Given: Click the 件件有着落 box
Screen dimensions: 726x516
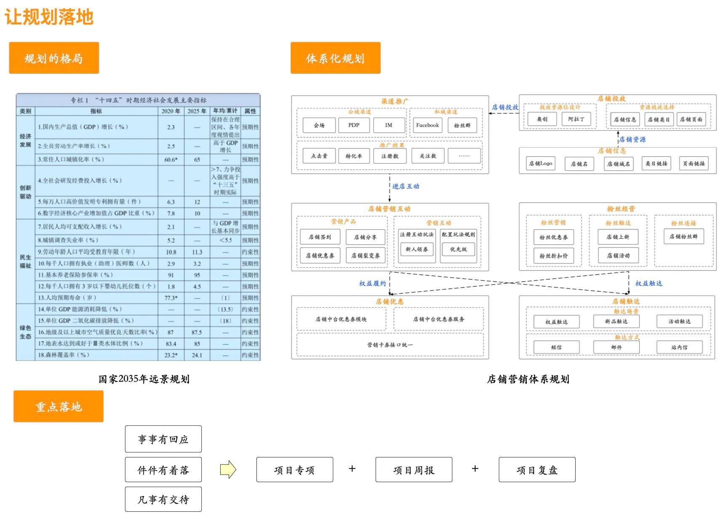Looking at the screenshot, I should pos(163,470).
